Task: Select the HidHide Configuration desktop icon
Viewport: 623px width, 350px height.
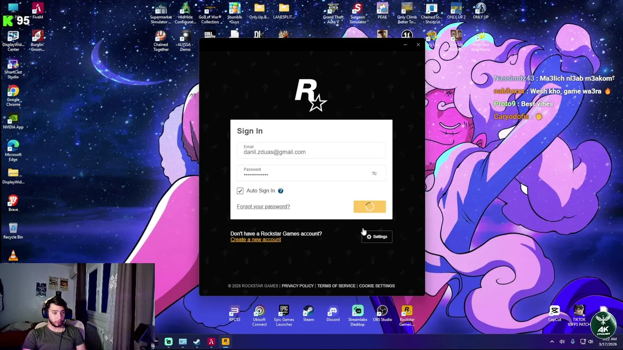Action: [185, 14]
